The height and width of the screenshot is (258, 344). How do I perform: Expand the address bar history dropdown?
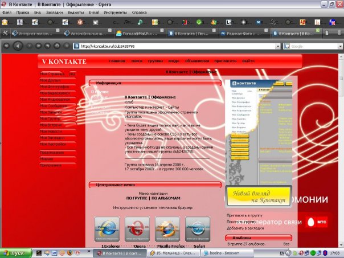(x=278, y=46)
